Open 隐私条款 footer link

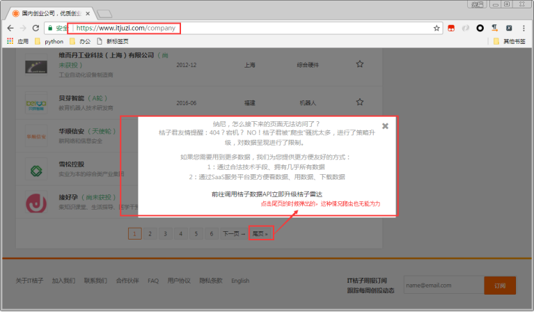[x=211, y=281]
